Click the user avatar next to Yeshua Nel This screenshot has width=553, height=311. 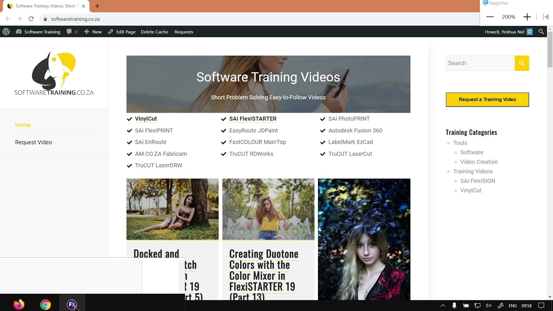coord(529,32)
